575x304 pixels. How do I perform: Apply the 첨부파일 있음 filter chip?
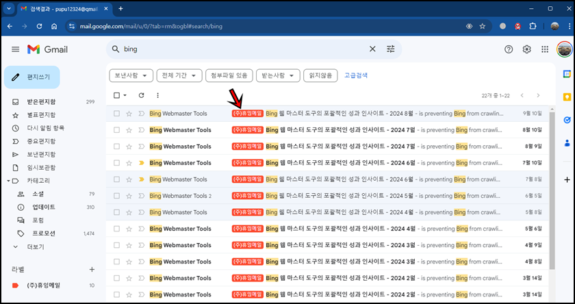pyautogui.click(x=229, y=75)
